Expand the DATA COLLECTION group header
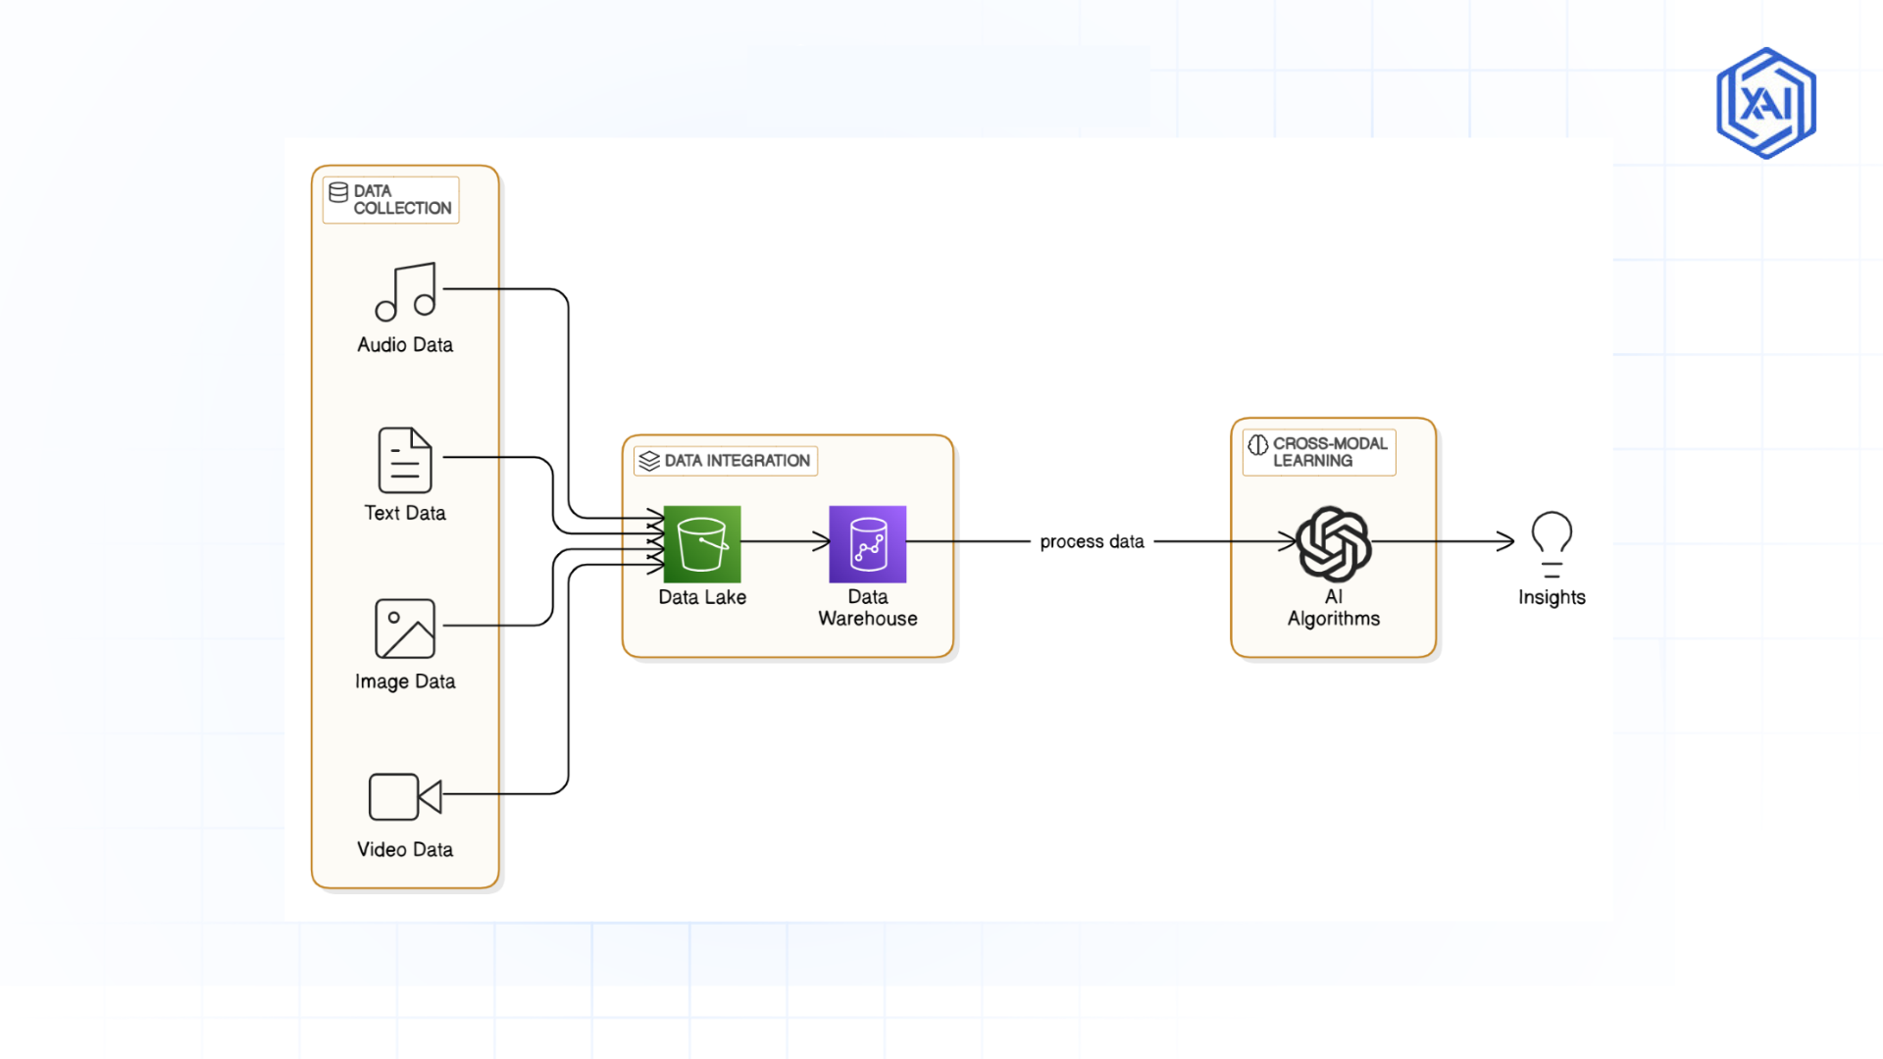Viewport: 1883px width, 1059px height. 390,199
